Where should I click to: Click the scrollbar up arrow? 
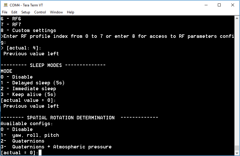tap(237, 18)
